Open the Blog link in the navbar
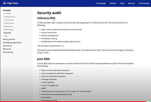Image resolution: width=151 pixels, height=102 pixels. point(122,4)
